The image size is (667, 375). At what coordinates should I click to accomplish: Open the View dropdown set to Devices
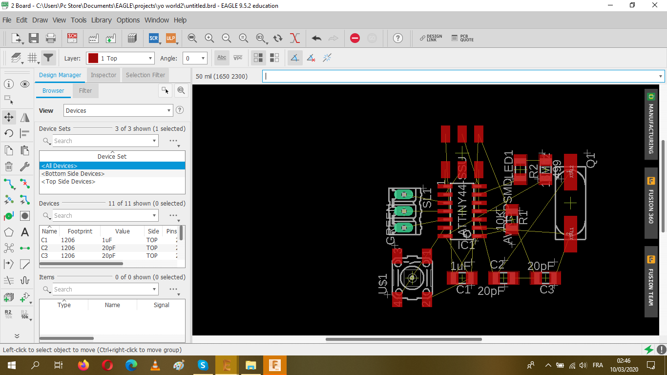pos(118,110)
